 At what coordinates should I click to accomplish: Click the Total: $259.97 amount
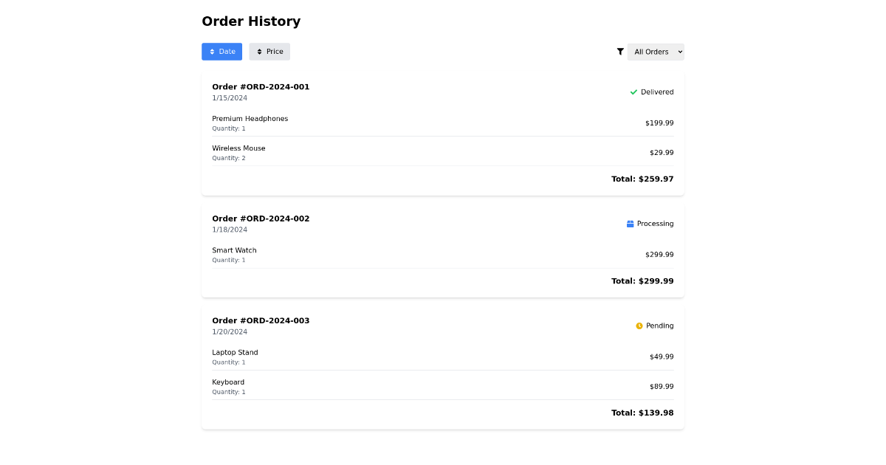pyautogui.click(x=642, y=179)
